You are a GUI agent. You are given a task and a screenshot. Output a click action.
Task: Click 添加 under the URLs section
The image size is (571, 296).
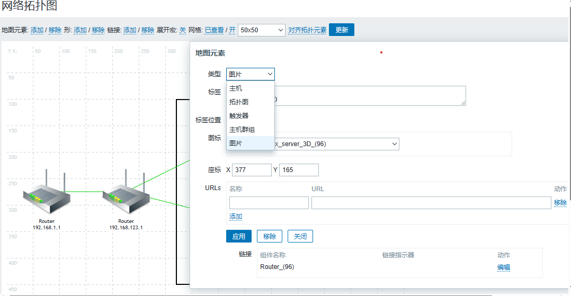tap(236, 217)
